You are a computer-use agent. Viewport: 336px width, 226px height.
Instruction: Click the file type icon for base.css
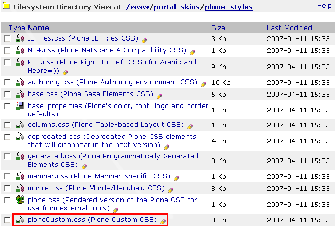click(20, 94)
